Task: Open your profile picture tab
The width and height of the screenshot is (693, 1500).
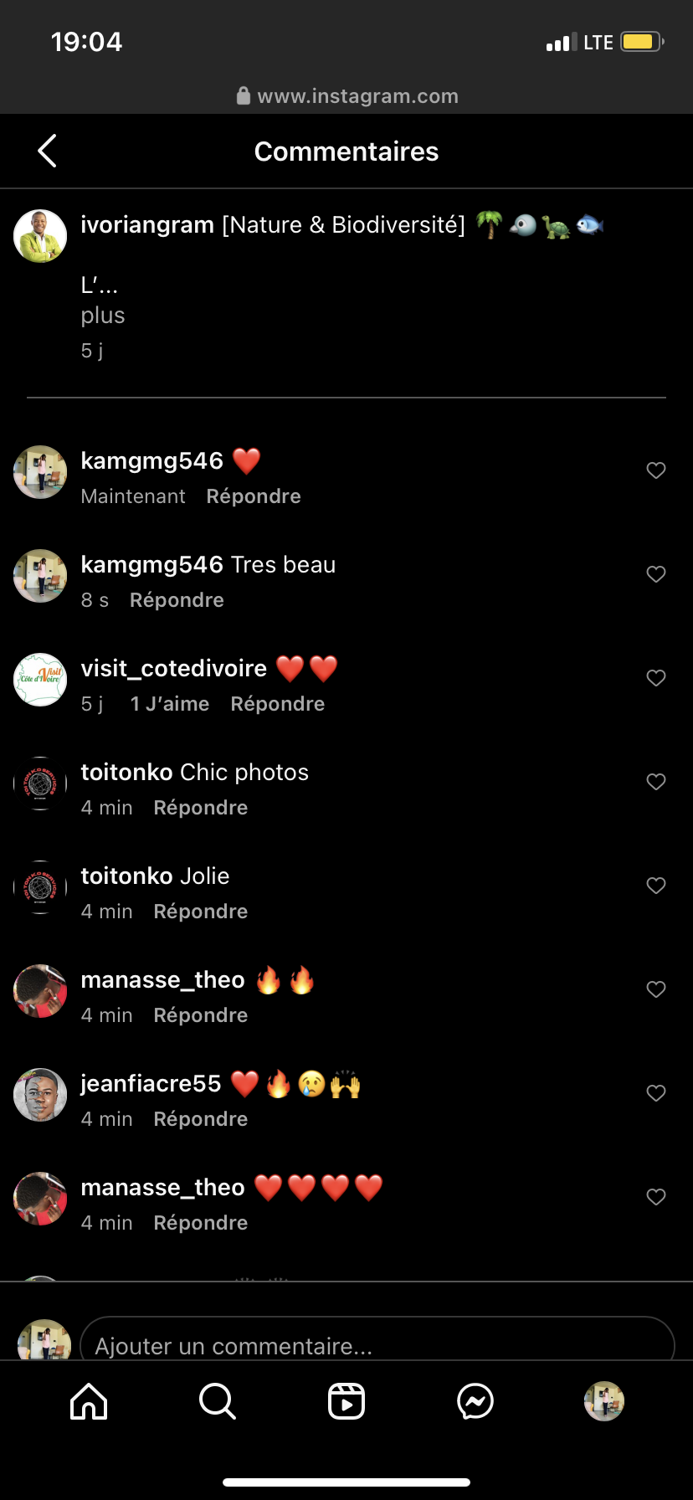Action: coord(604,1401)
